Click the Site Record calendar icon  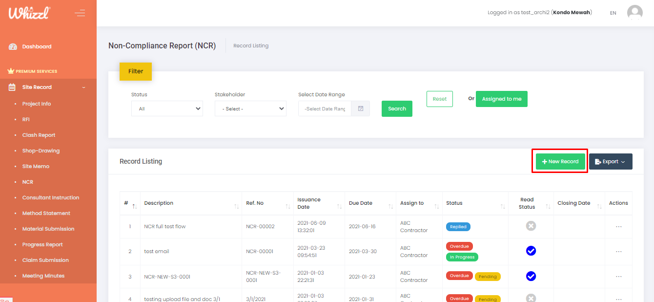point(12,87)
